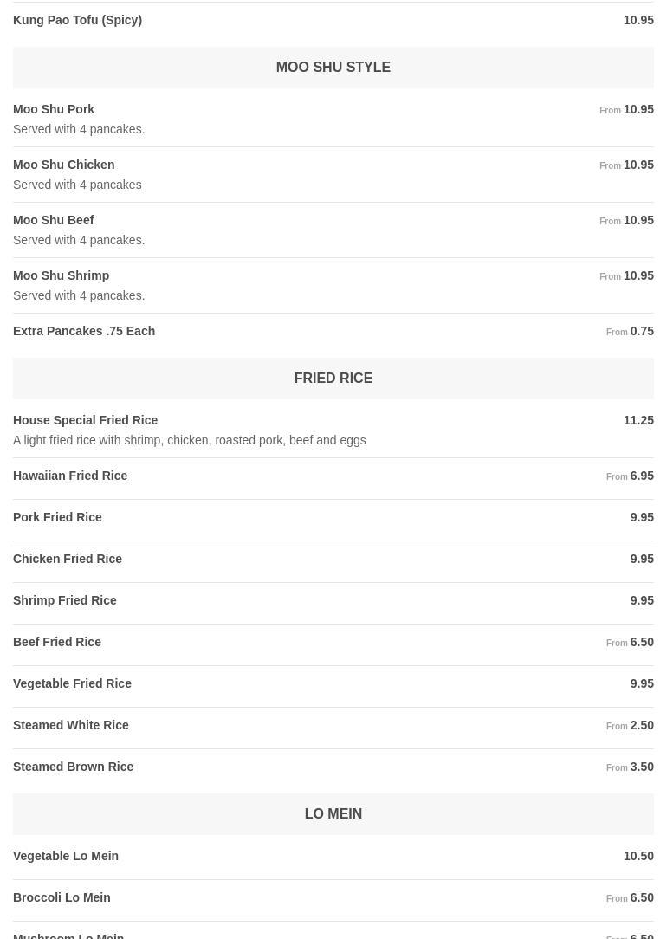Open the Moo Shu Chicken menu item

click(x=333, y=174)
